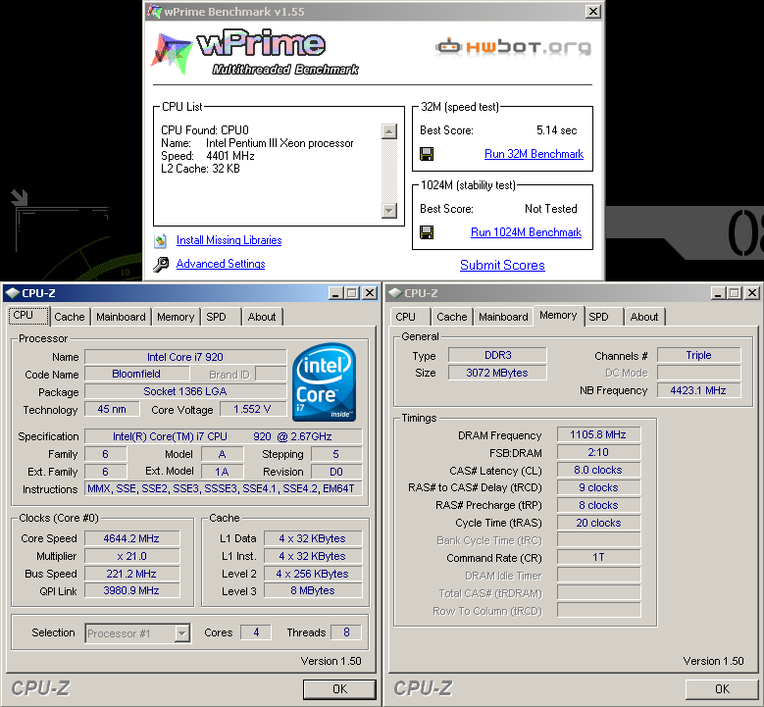764x707 pixels.
Task: Click the Cycle Time value '20 clocks'
Action: (599, 523)
